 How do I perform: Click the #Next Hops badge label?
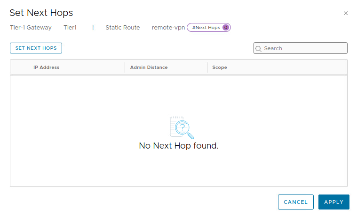click(206, 28)
